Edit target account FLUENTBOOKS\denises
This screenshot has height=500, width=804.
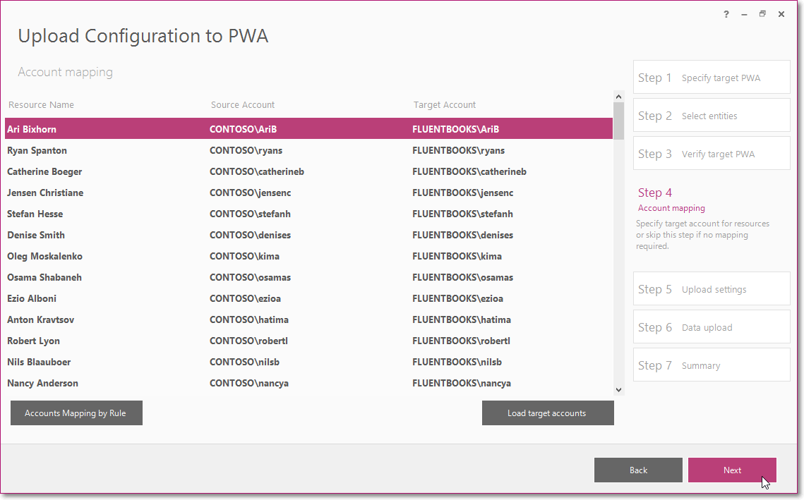[x=463, y=235]
